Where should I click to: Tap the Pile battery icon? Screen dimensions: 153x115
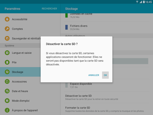(7, 62)
